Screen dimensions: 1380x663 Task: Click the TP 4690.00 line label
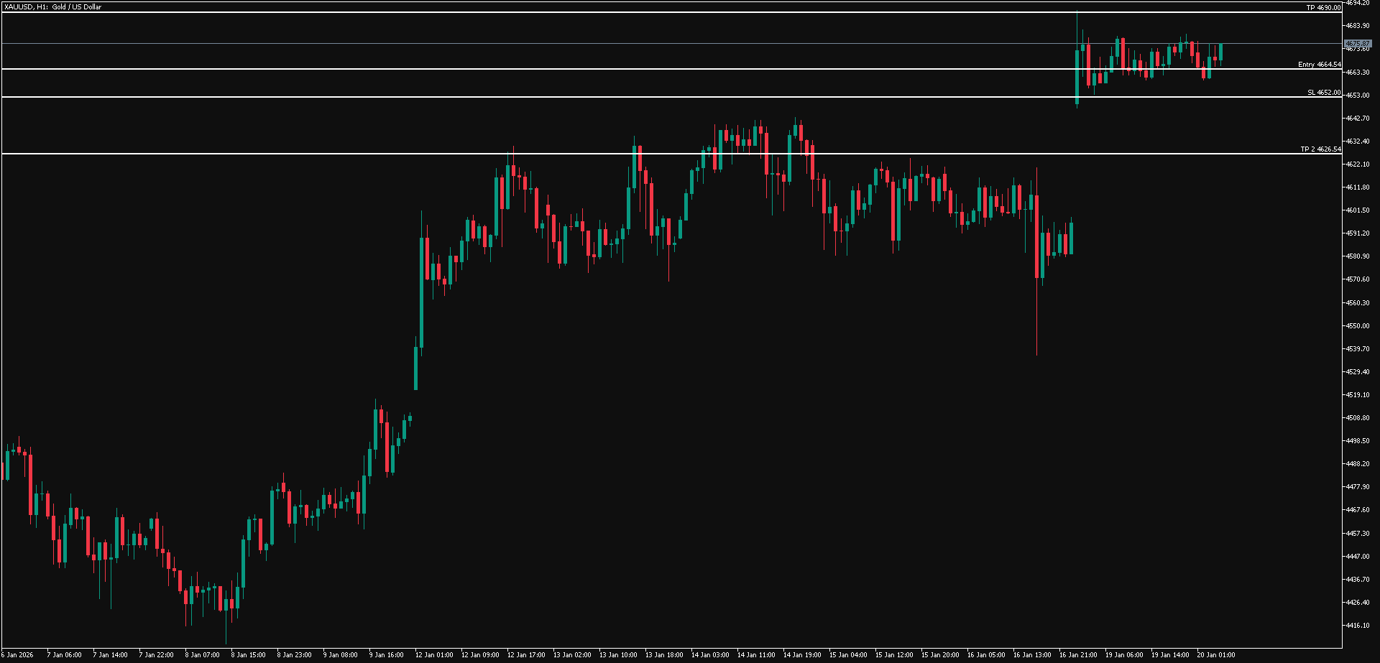1323,8
